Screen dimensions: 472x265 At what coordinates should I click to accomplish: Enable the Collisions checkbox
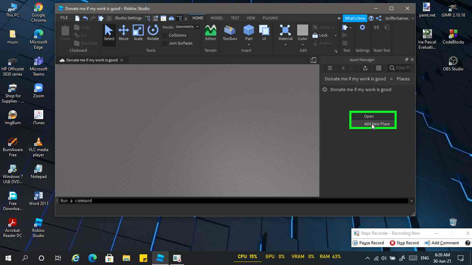pyautogui.click(x=165, y=35)
